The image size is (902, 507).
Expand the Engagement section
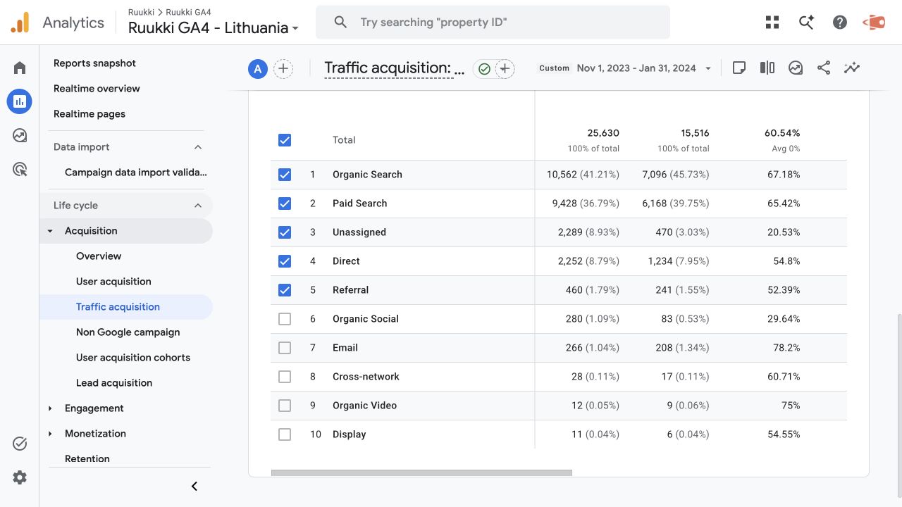pyautogui.click(x=50, y=408)
